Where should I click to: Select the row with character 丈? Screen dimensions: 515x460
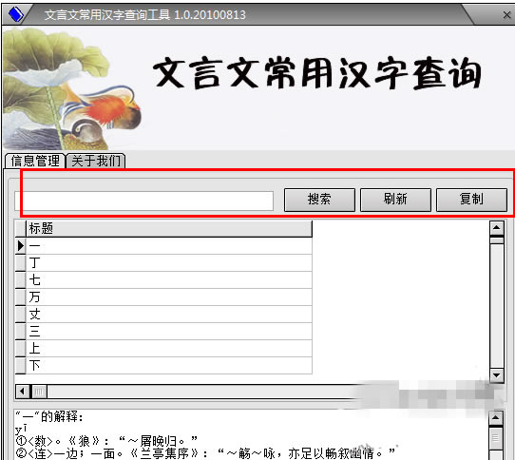coord(169,315)
